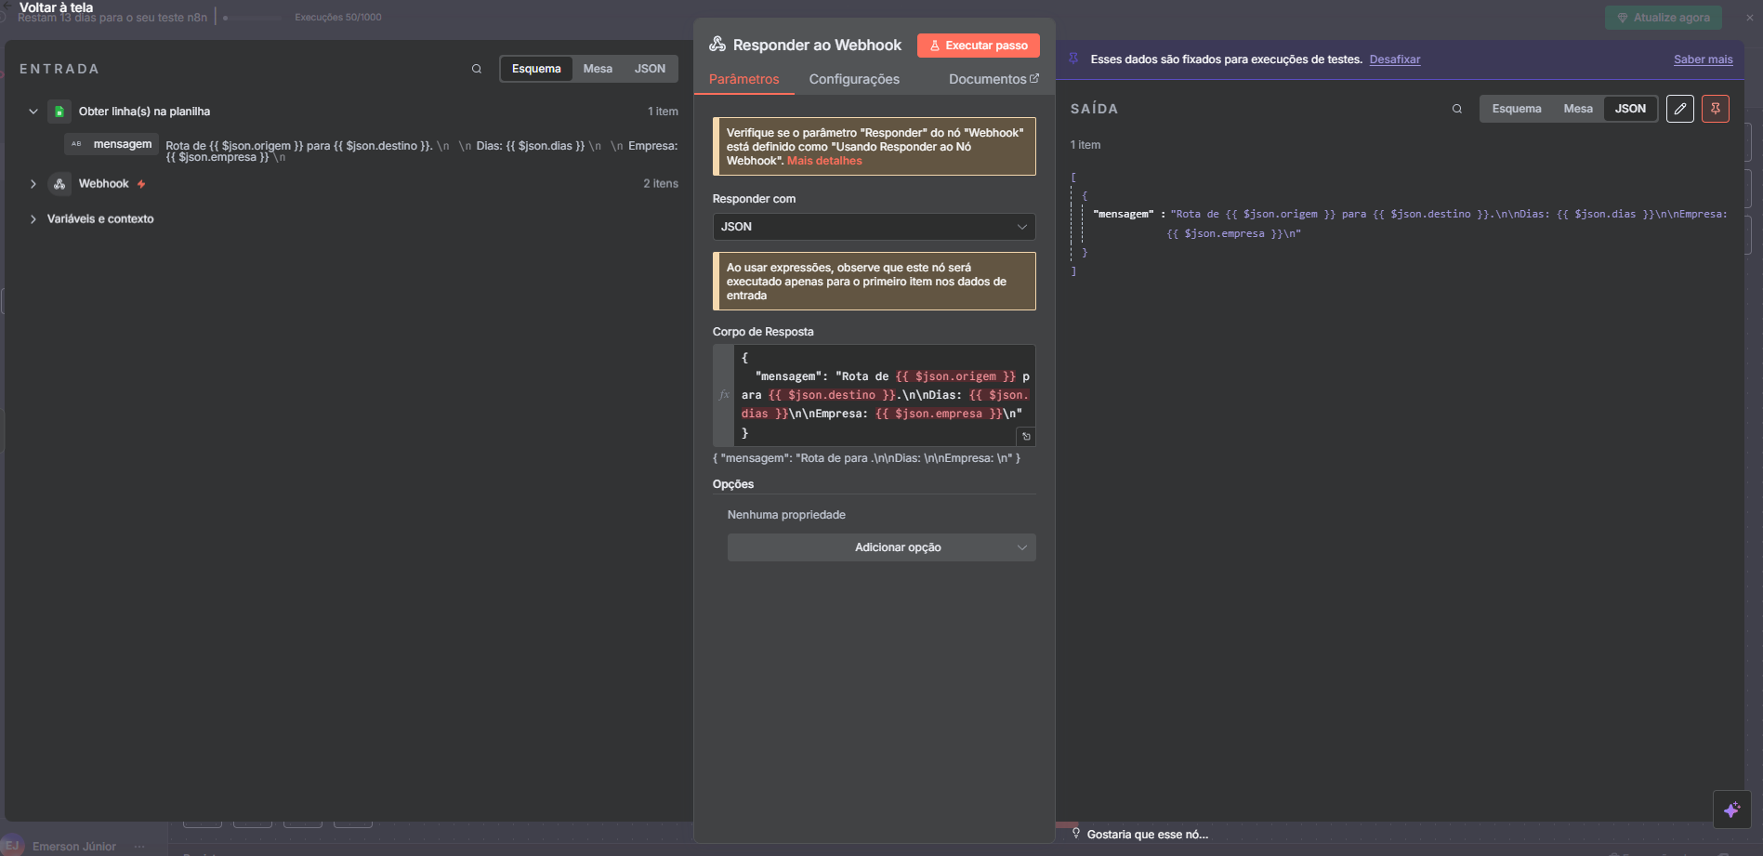Switch ENTRADA view to JSON
1763x856 pixels.
pyautogui.click(x=650, y=69)
